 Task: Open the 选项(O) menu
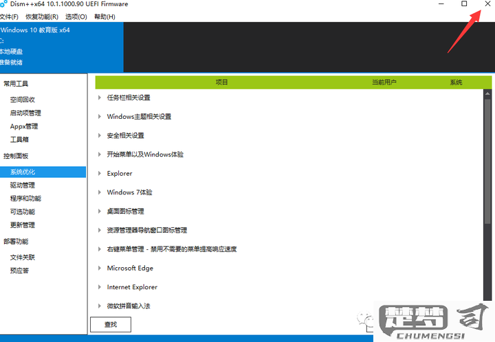click(x=76, y=16)
